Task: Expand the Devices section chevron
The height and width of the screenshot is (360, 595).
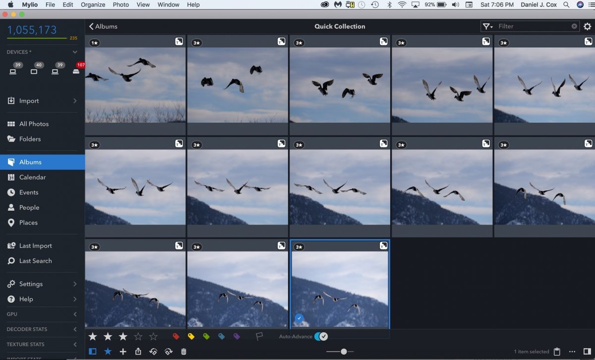Action: [x=75, y=52]
